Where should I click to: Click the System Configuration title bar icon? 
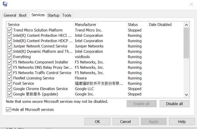point(4,4)
